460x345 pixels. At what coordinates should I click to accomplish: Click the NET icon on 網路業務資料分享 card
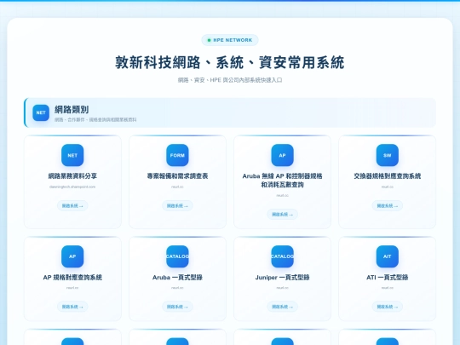(72, 155)
